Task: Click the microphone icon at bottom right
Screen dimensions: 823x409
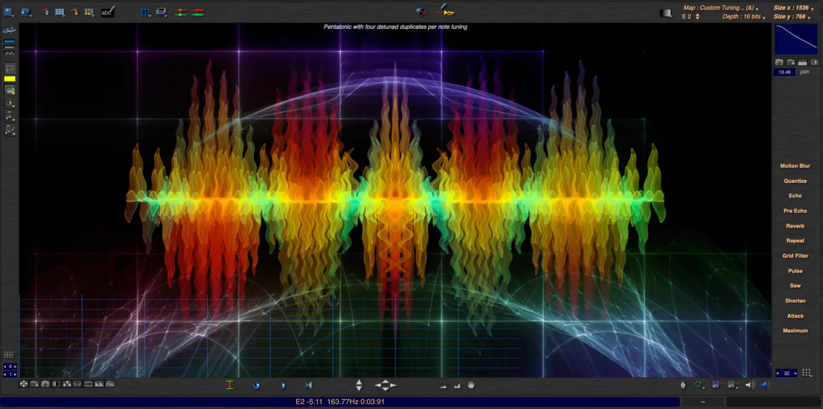Action: pos(683,385)
